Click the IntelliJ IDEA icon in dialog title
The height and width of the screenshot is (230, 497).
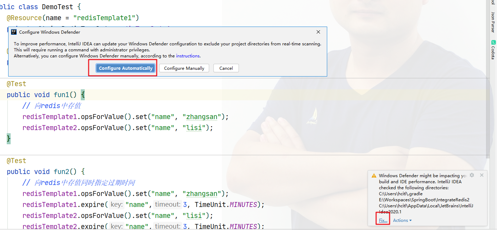13,32
